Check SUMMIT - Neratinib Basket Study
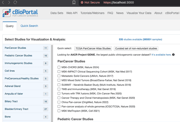Screen dimensions: 180x122 click(x=59, y=85)
